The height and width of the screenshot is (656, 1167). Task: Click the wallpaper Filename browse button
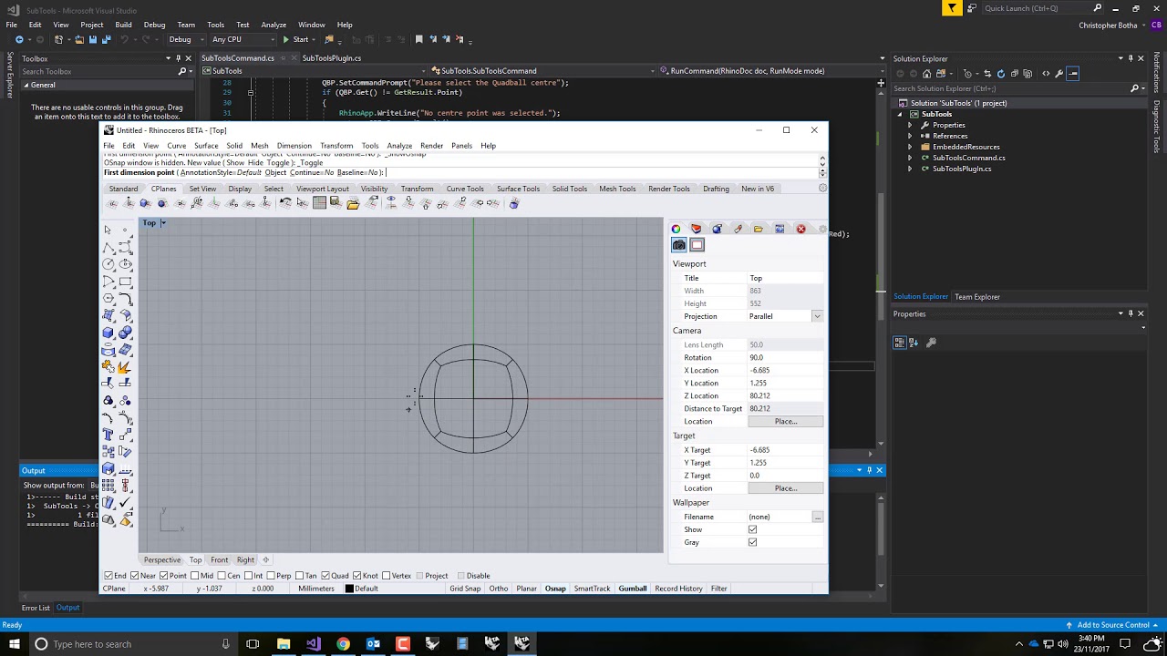click(x=817, y=517)
